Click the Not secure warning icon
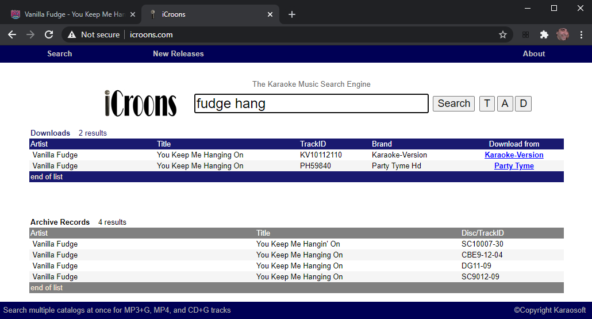The width and height of the screenshot is (592, 319). pos(72,34)
